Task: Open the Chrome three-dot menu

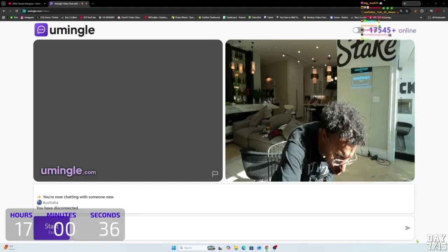Action: [x=444, y=11]
